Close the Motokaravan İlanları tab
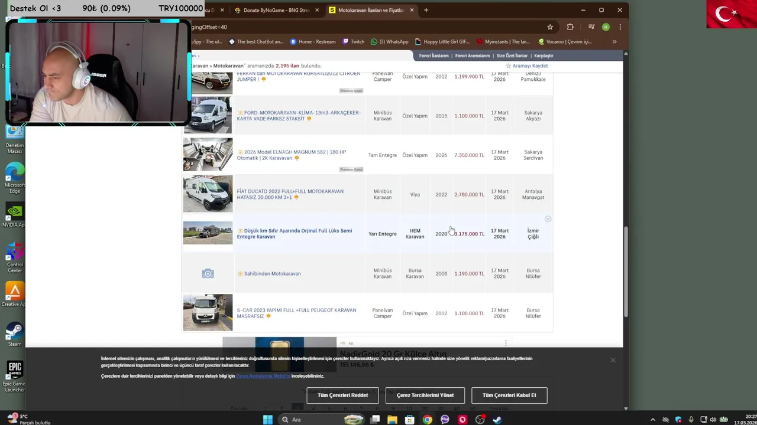 (412, 10)
